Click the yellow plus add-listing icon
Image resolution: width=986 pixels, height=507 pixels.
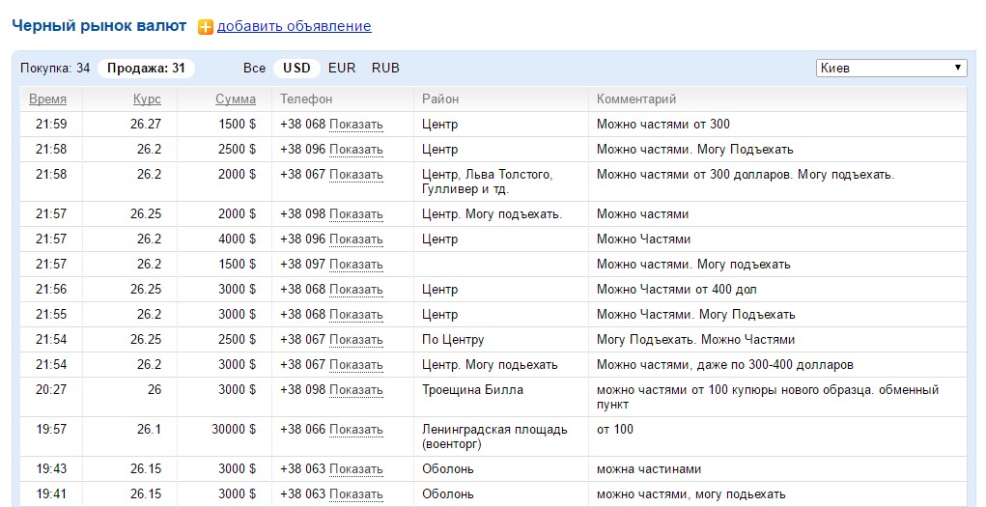pyautogui.click(x=205, y=27)
